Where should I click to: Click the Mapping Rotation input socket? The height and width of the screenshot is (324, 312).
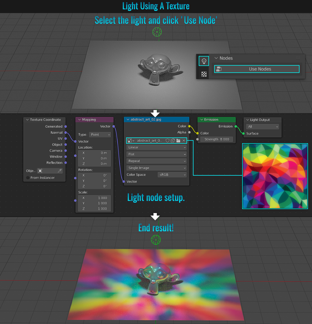pos(75,178)
